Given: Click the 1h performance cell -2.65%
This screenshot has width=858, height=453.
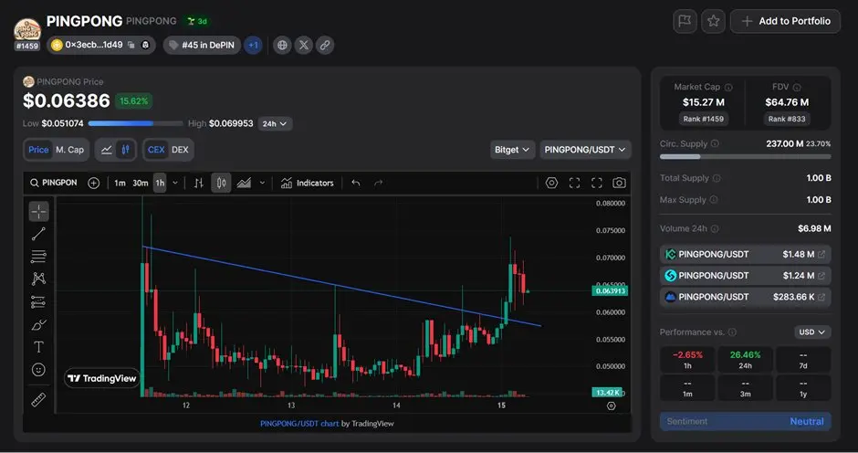Looking at the screenshot, I should [x=687, y=360].
